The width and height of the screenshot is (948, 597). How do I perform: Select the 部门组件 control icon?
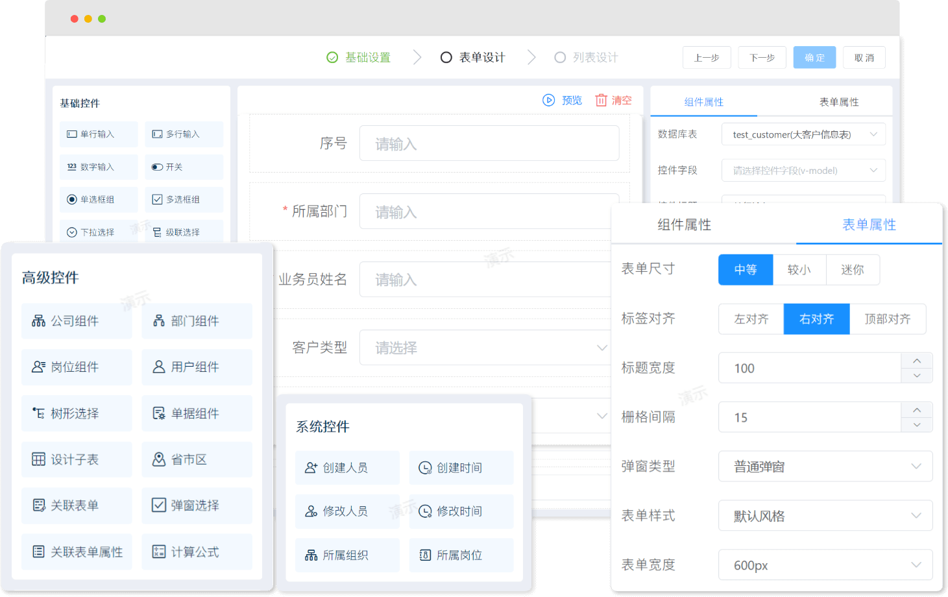pyautogui.click(x=159, y=321)
